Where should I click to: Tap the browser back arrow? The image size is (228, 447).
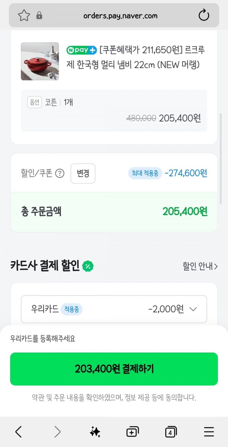pyautogui.click(x=18, y=432)
